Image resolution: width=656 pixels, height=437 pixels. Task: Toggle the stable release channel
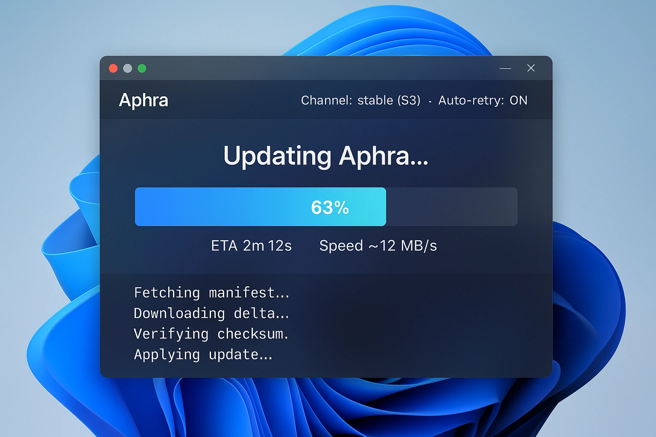tap(376, 100)
